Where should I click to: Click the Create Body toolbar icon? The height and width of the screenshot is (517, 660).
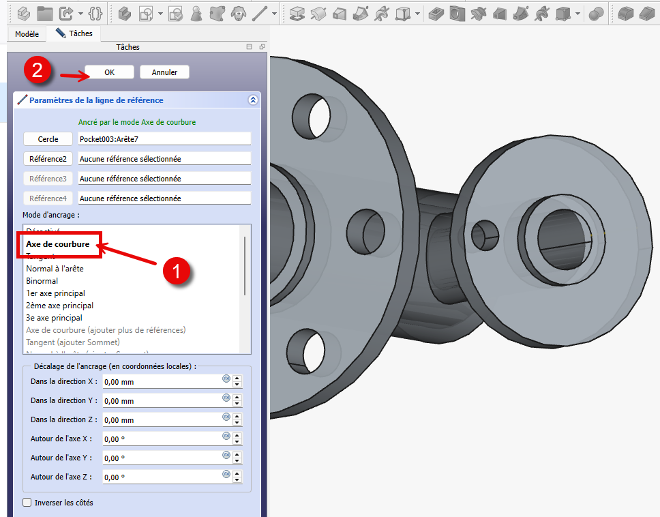coord(124,13)
